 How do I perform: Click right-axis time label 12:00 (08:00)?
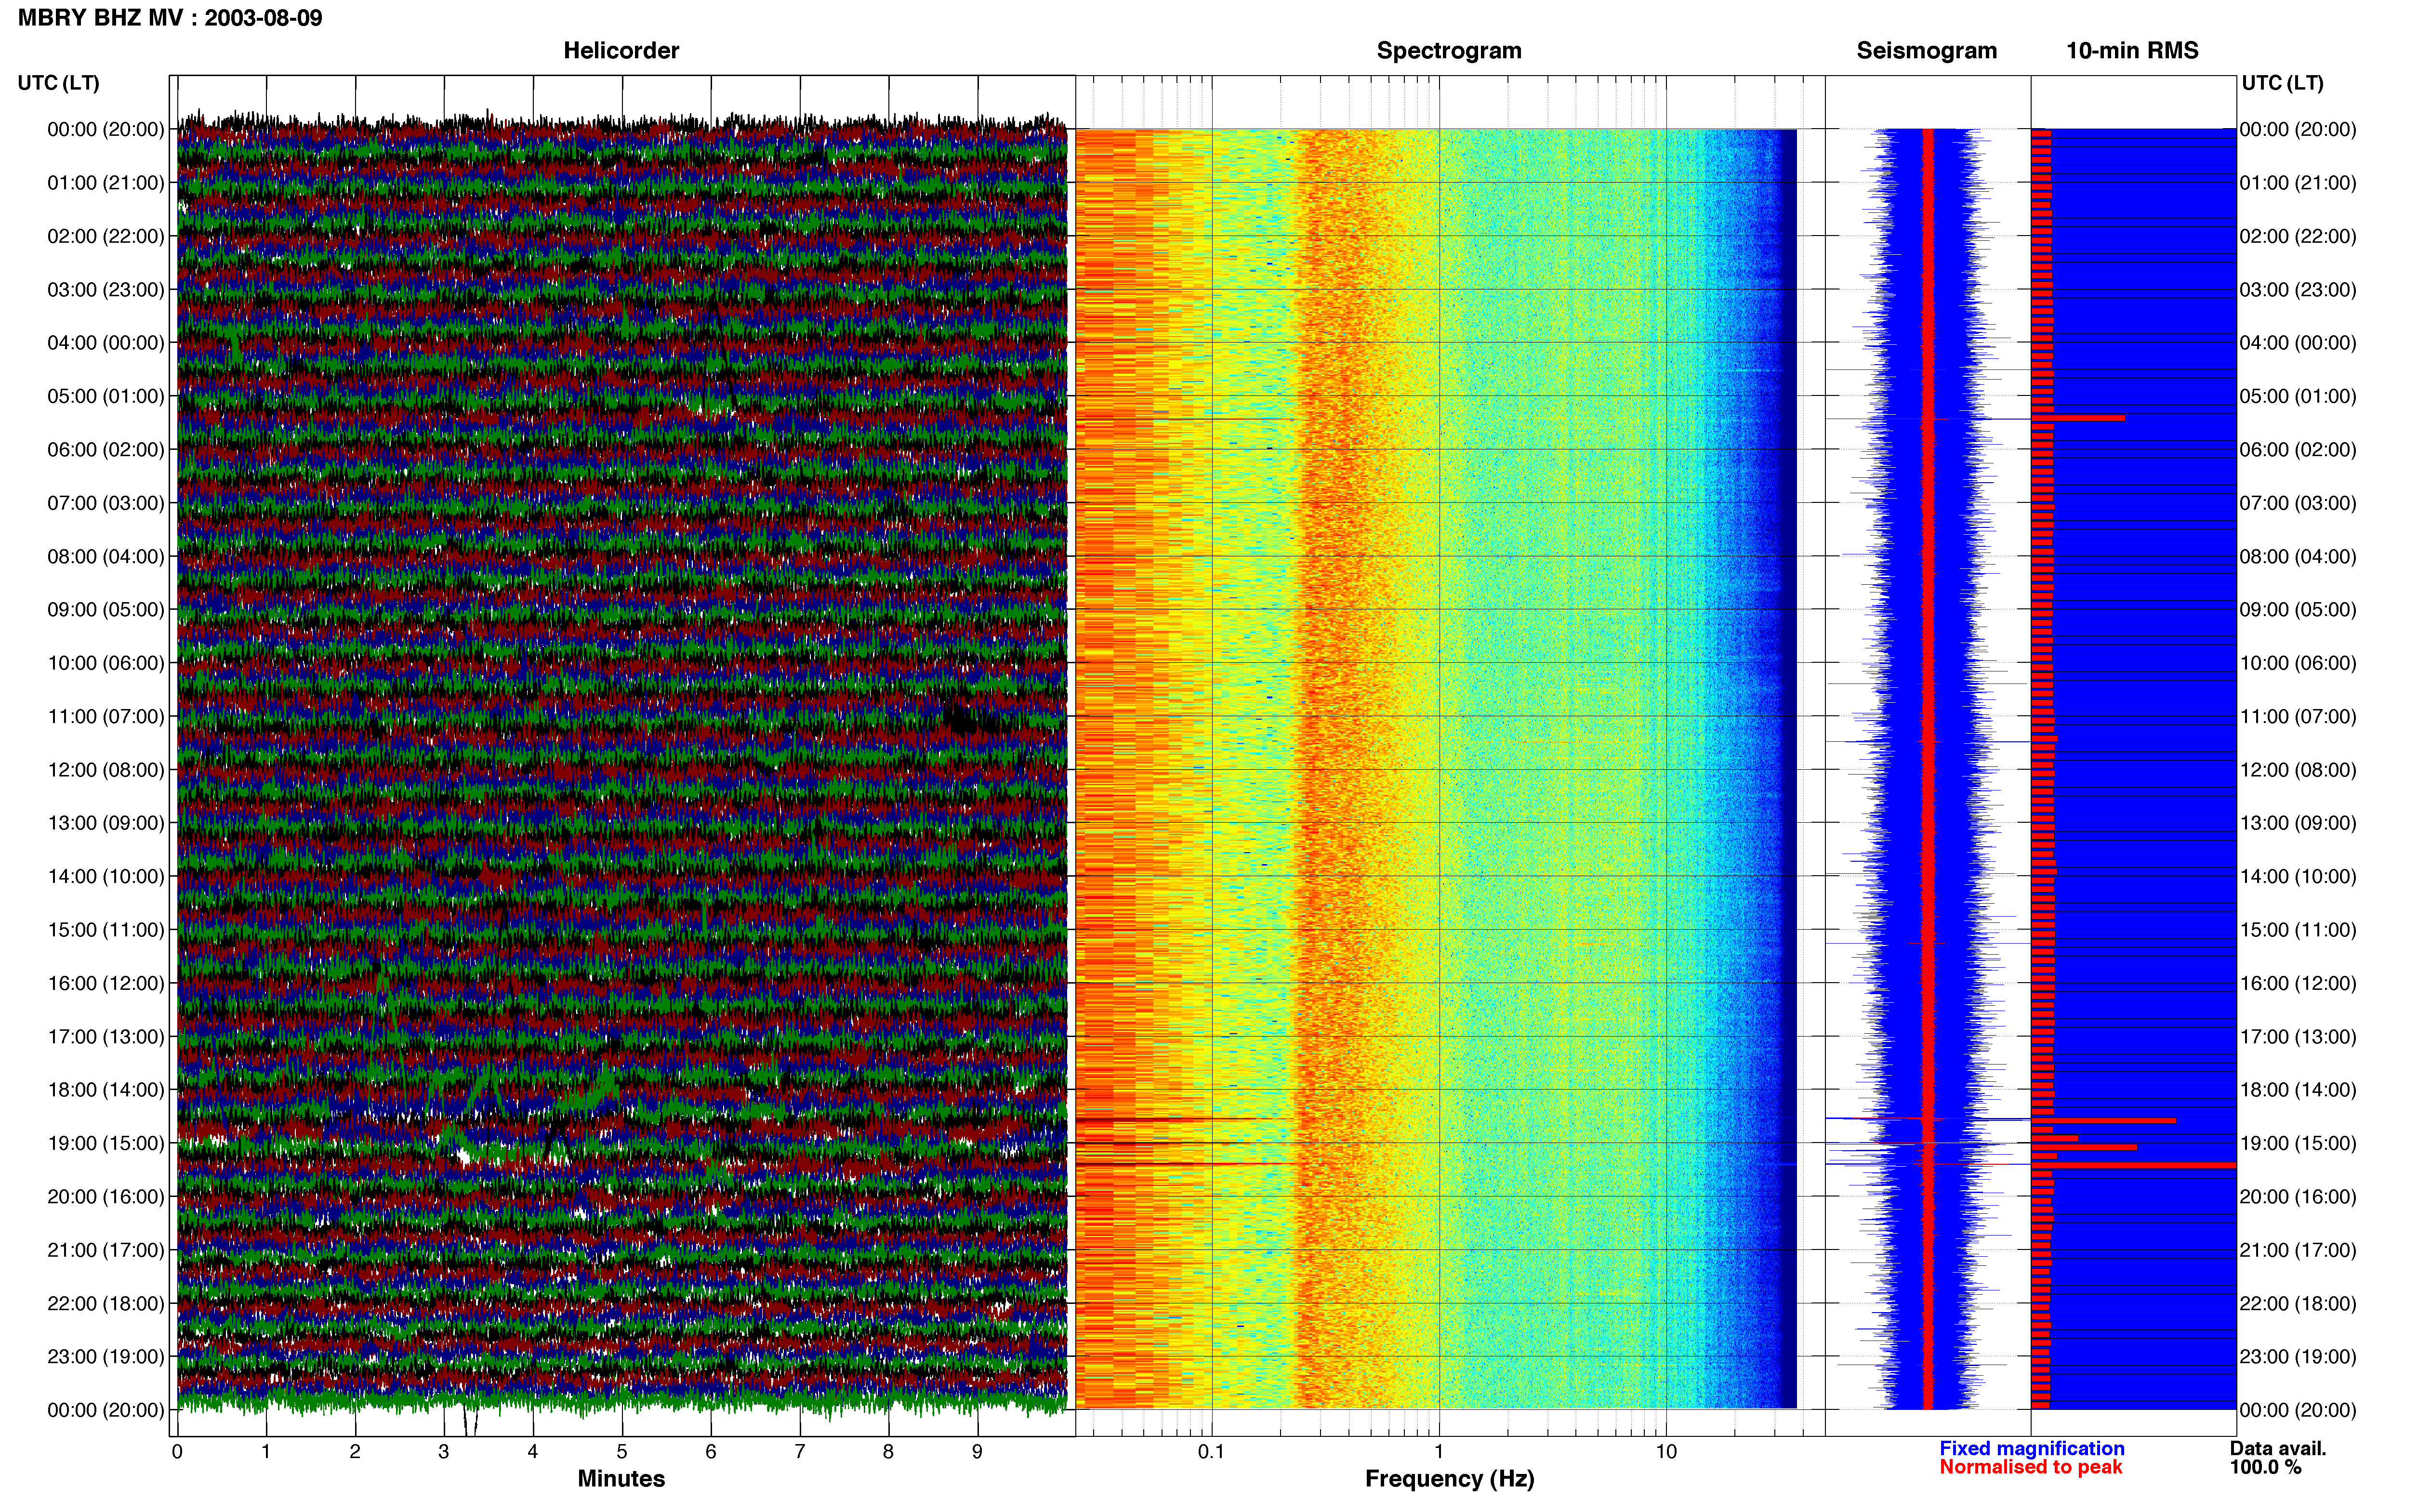(x=2298, y=770)
